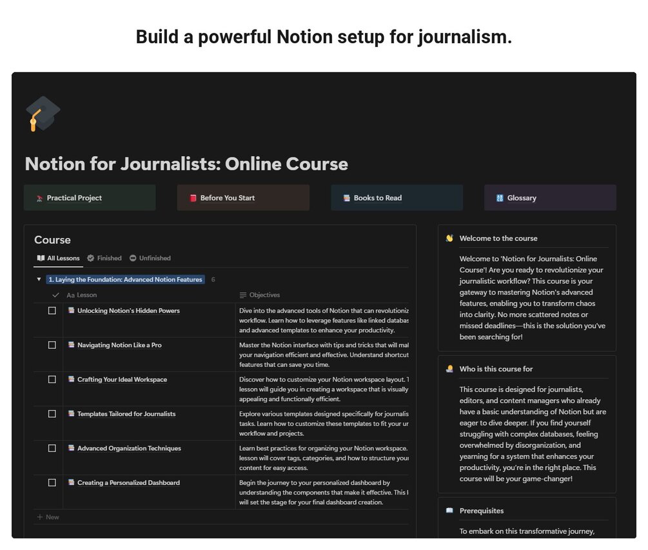Open the Templates Tailored for Journalists lesson

(x=126, y=414)
